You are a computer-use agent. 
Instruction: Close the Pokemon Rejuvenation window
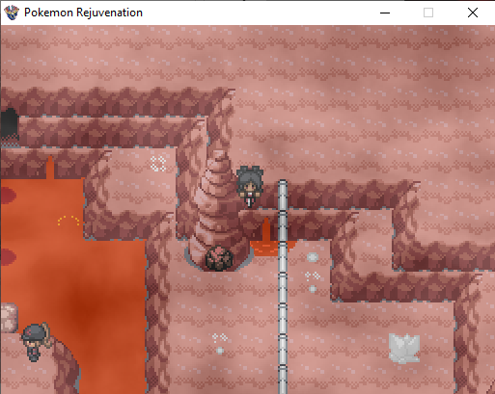tap(473, 13)
